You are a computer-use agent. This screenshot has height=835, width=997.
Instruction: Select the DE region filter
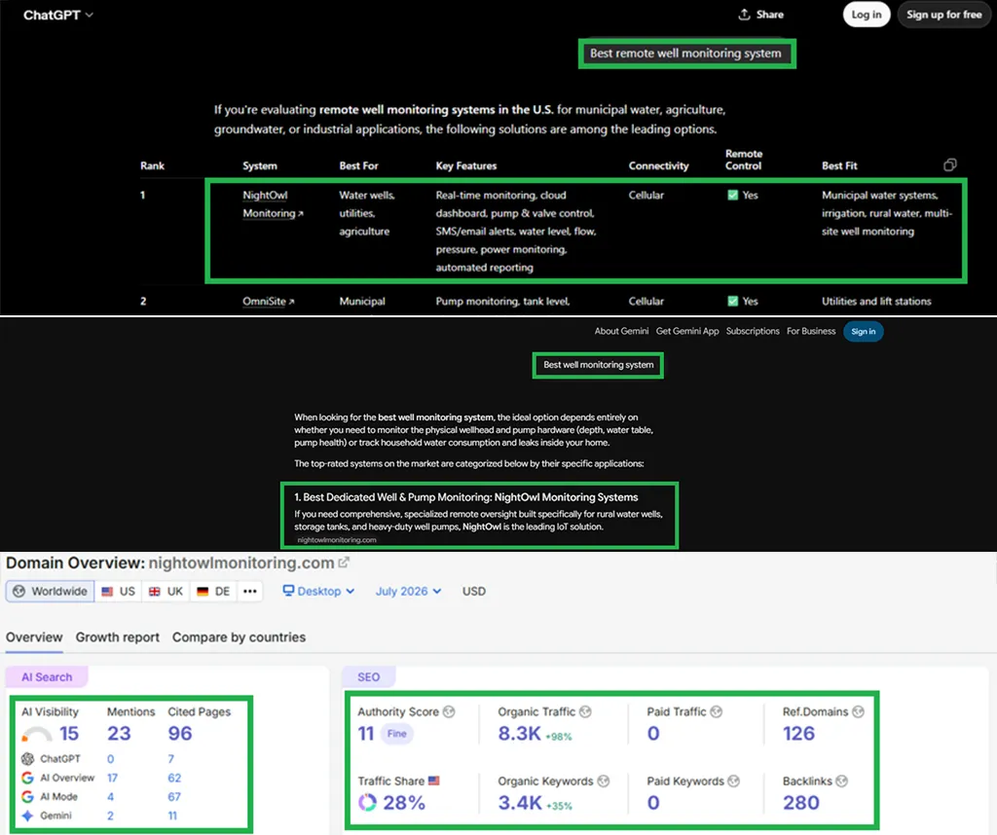click(213, 591)
